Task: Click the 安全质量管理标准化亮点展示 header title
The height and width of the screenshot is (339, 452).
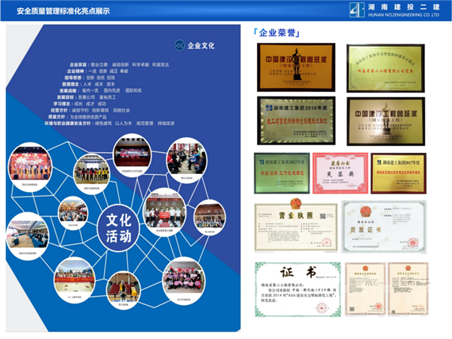Action: tap(58, 11)
